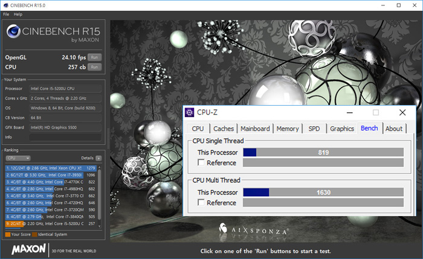Enable the Multi Thread Reference checkbox

201,202
